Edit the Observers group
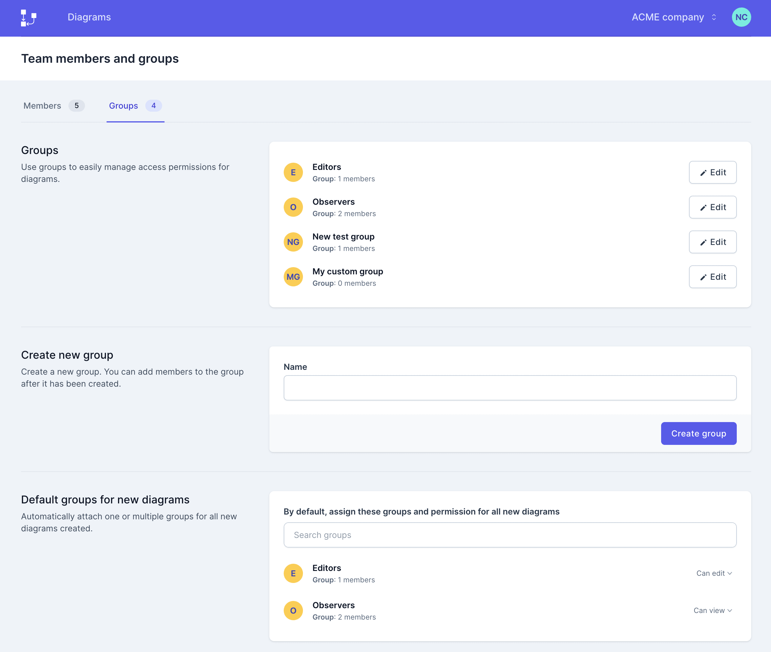This screenshot has height=652, width=771. [712, 207]
